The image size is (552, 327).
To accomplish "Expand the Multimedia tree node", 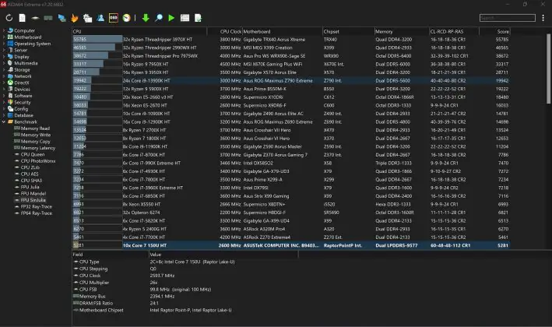I will (x=4, y=63).
